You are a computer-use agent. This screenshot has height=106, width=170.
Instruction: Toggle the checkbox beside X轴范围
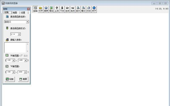point(22,56)
